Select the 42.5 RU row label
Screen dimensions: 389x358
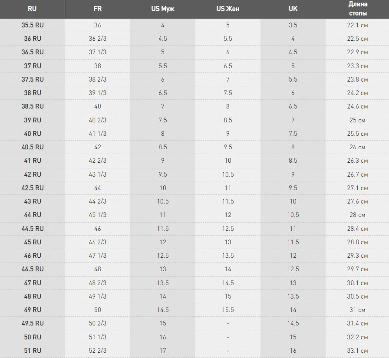[x=33, y=188]
